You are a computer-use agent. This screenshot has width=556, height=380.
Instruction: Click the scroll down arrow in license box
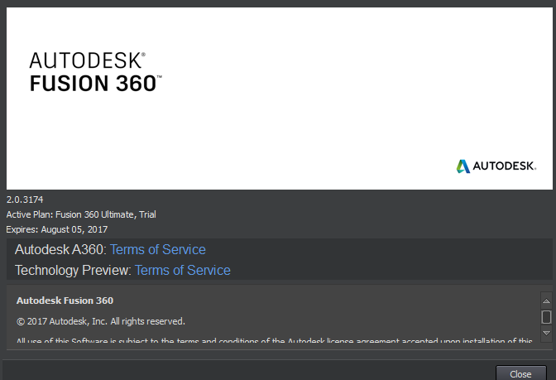pyautogui.click(x=546, y=333)
